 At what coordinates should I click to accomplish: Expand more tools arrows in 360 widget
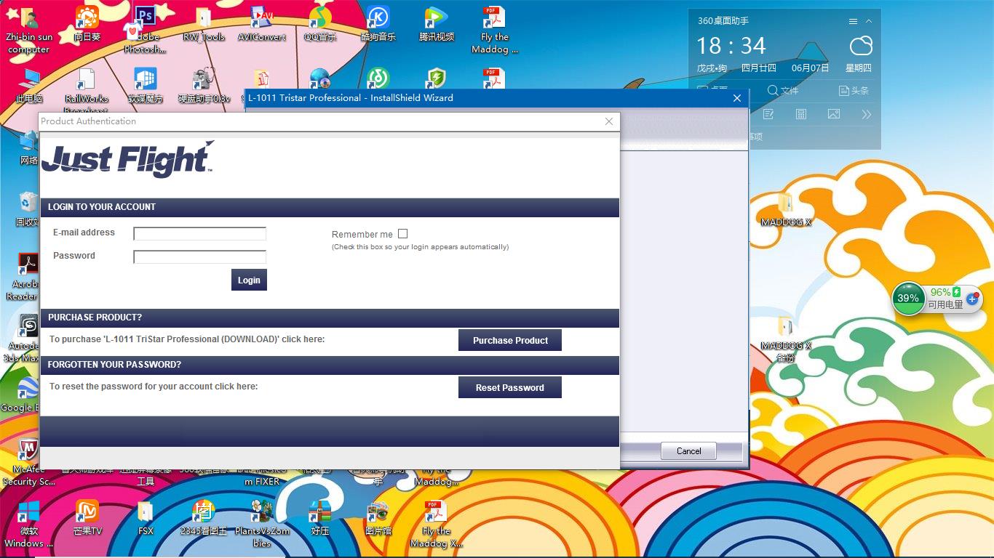tap(866, 114)
